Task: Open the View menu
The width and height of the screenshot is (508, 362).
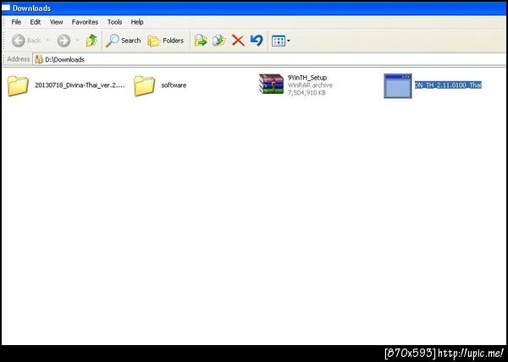Action: pos(57,22)
